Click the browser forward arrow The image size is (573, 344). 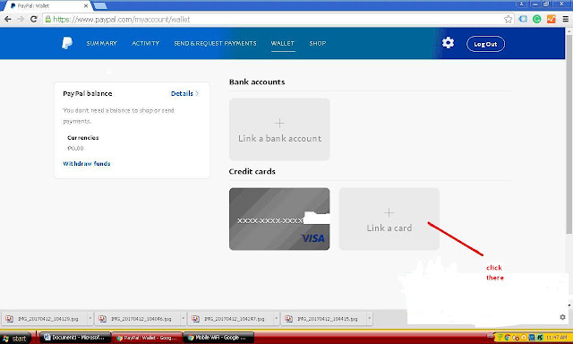pos(21,19)
